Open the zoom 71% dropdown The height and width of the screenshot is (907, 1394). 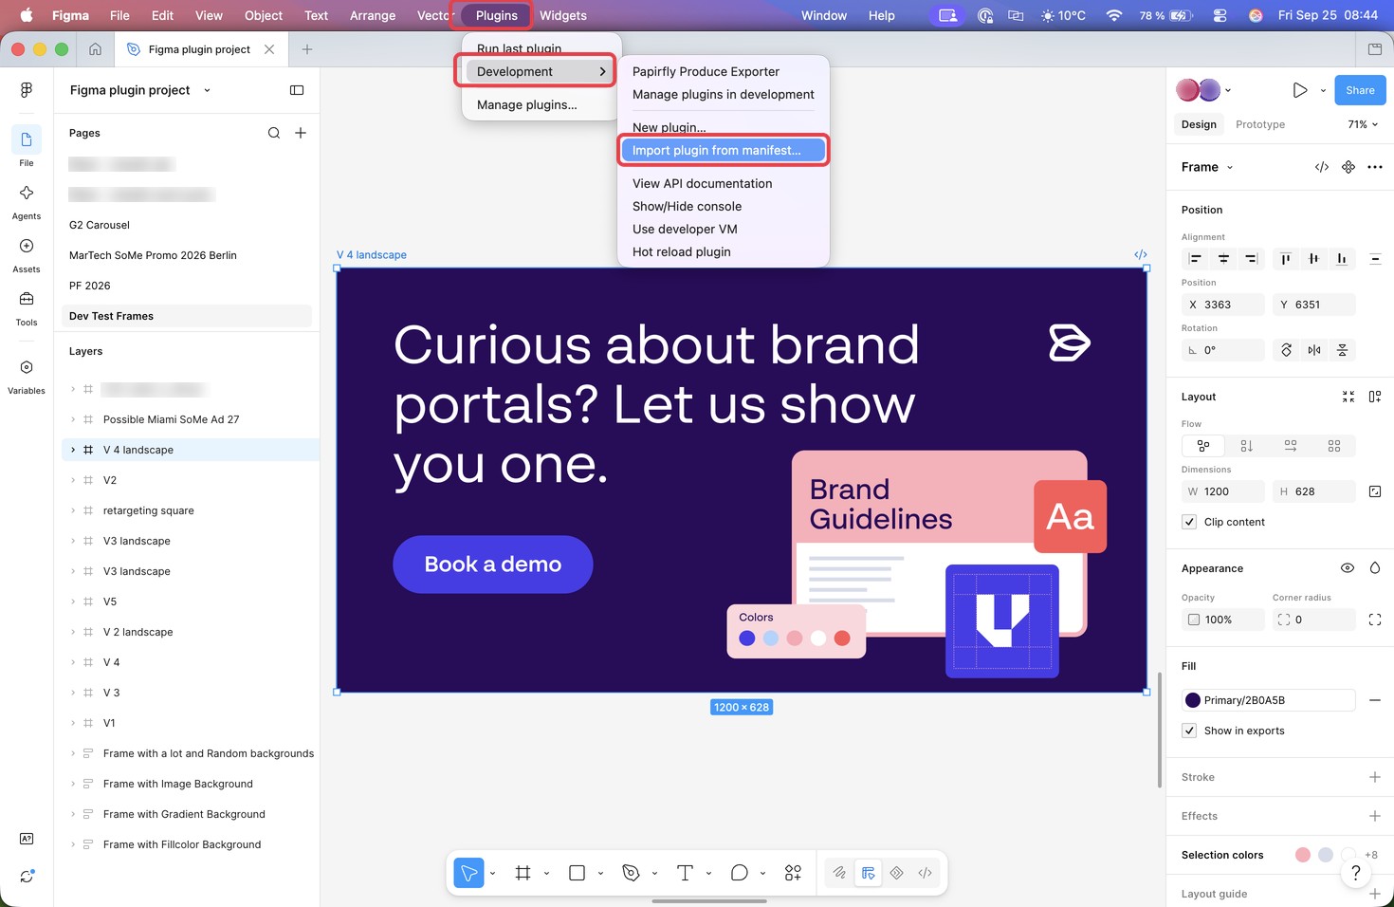pos(1363,124)
